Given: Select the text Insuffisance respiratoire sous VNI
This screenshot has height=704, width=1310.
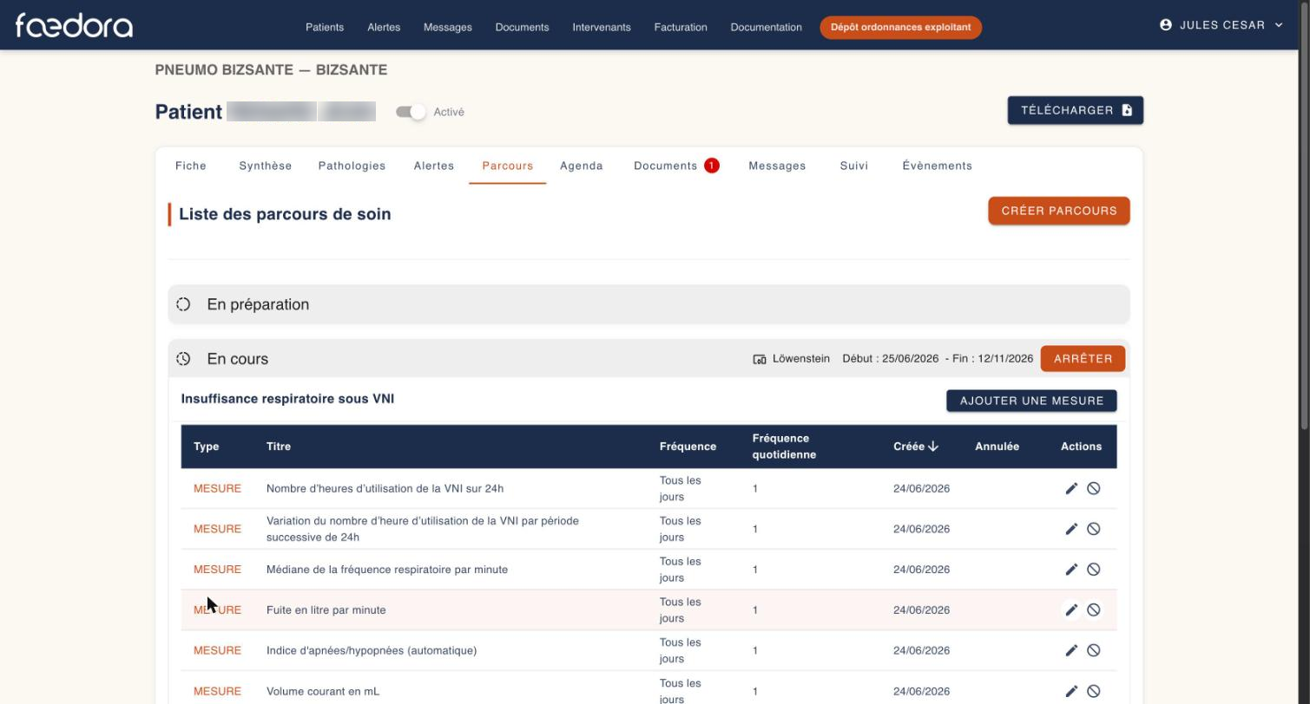Looking at the screenshot, I should pos(287,399).
